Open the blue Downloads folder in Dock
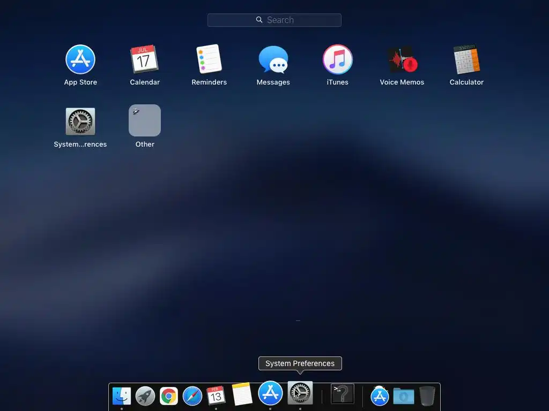The height and width of the screenshot is (411, 549). pyautogui.click(x=403, y=396)
